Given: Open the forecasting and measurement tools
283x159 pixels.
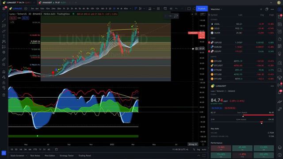Looking at the screenshot, I should coord(4,47).
